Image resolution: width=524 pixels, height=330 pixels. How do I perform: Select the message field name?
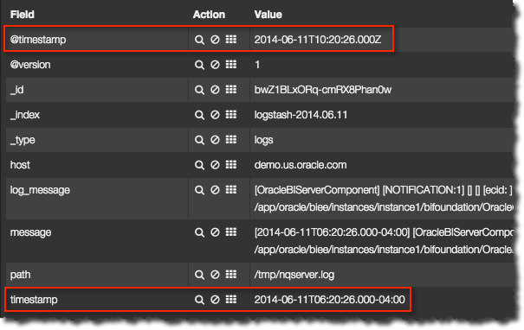[x=30, y=232]
